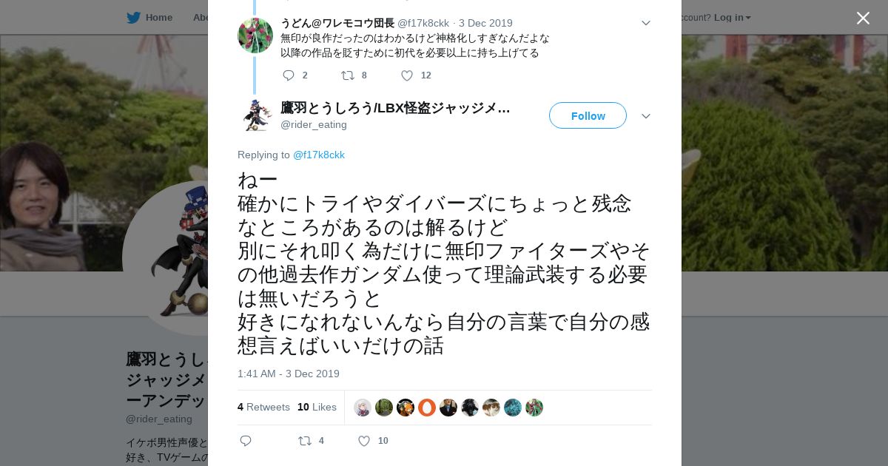Open the @f17k8ckk Replying to link
This screenshot has width=888, height=466.
click(318, 155)
